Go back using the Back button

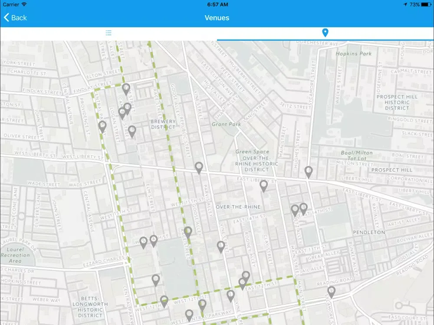[15, 18]
